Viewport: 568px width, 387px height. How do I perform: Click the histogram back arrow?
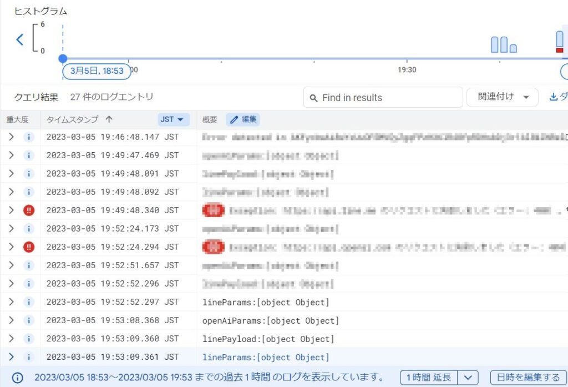(x=20, y=39)
